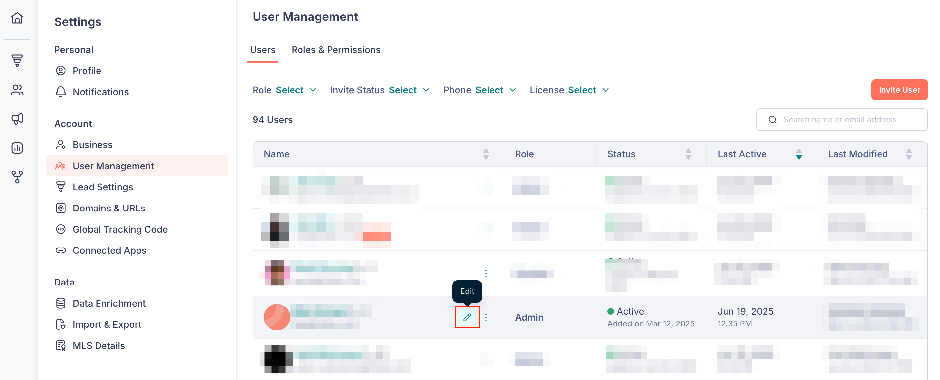
Task: Click the search name or email field
Action: (842, 120)
